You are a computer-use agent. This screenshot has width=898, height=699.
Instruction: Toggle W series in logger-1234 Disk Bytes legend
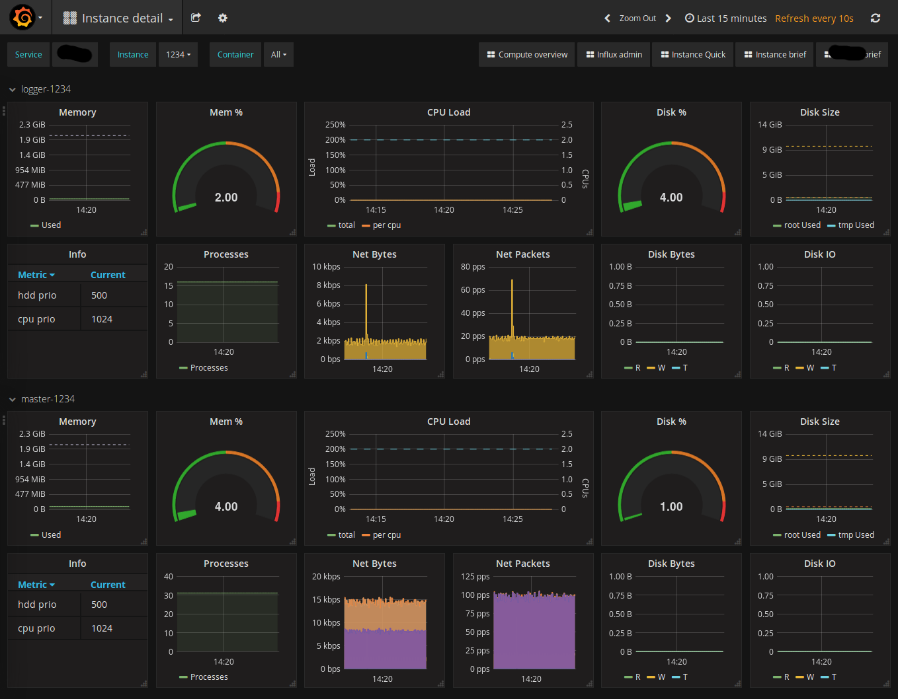(661, 368)
